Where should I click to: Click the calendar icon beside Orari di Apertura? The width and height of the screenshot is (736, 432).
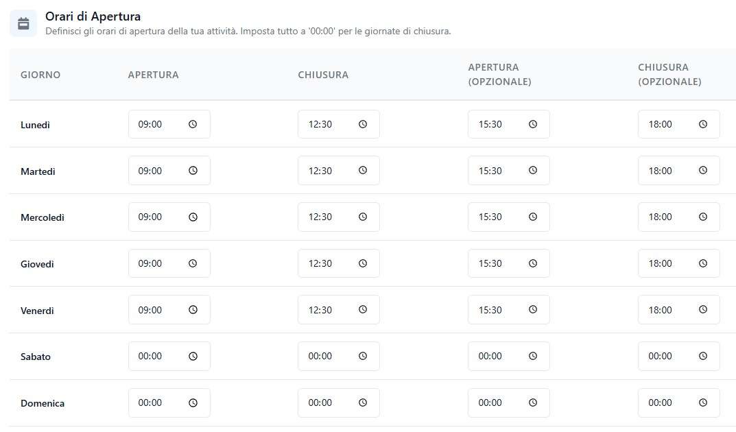click(23, 24)
